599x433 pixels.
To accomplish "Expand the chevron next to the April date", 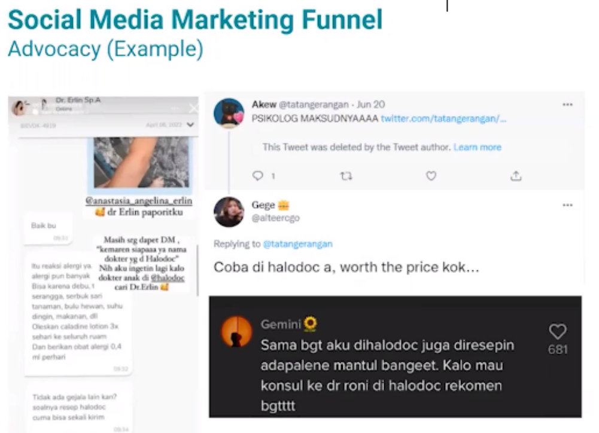I will tap(190, 125).
